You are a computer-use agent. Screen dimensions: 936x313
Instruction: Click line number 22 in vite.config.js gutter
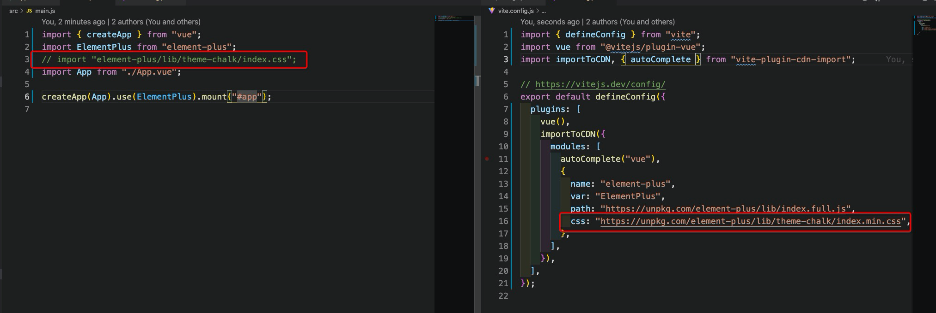click(x=503, y=296)
